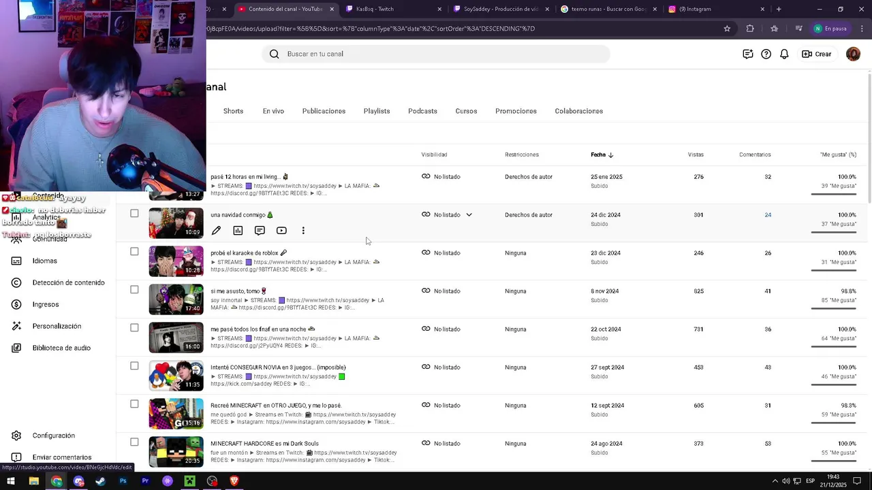Open Discord from the taskbar
This screenshot has height=490, width=872.
78,481
